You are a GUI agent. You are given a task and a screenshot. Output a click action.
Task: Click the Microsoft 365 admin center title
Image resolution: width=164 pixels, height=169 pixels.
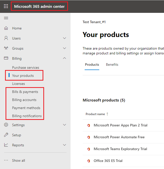[x=39, y=6]
